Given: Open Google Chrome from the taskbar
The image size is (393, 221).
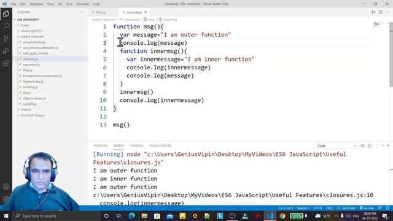Looking at the screenshot, I should (282, 215).
